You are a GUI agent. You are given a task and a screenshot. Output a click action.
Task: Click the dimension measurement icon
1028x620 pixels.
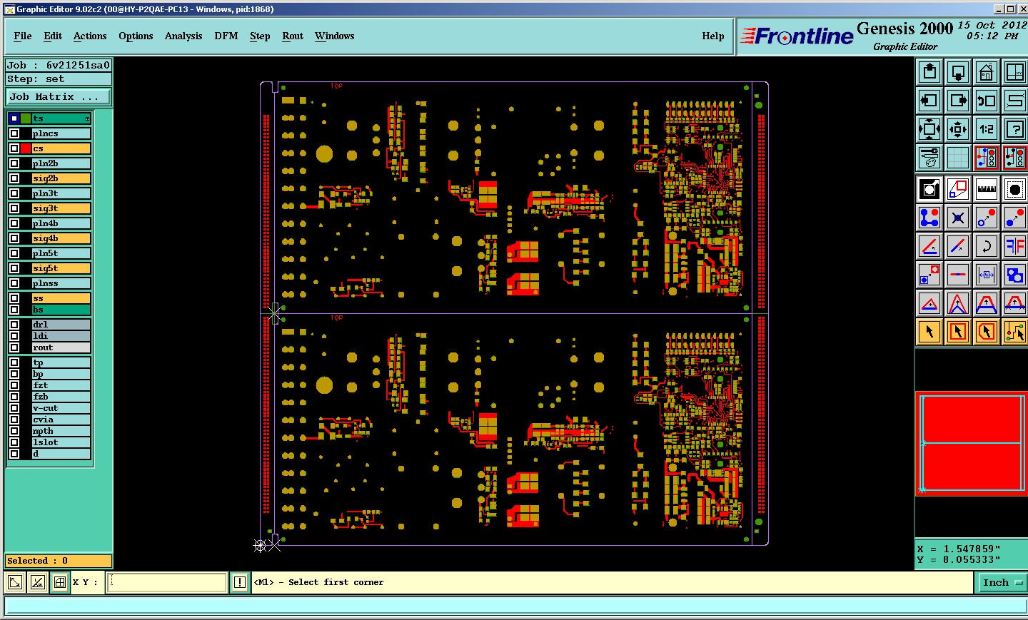point(987,275)
